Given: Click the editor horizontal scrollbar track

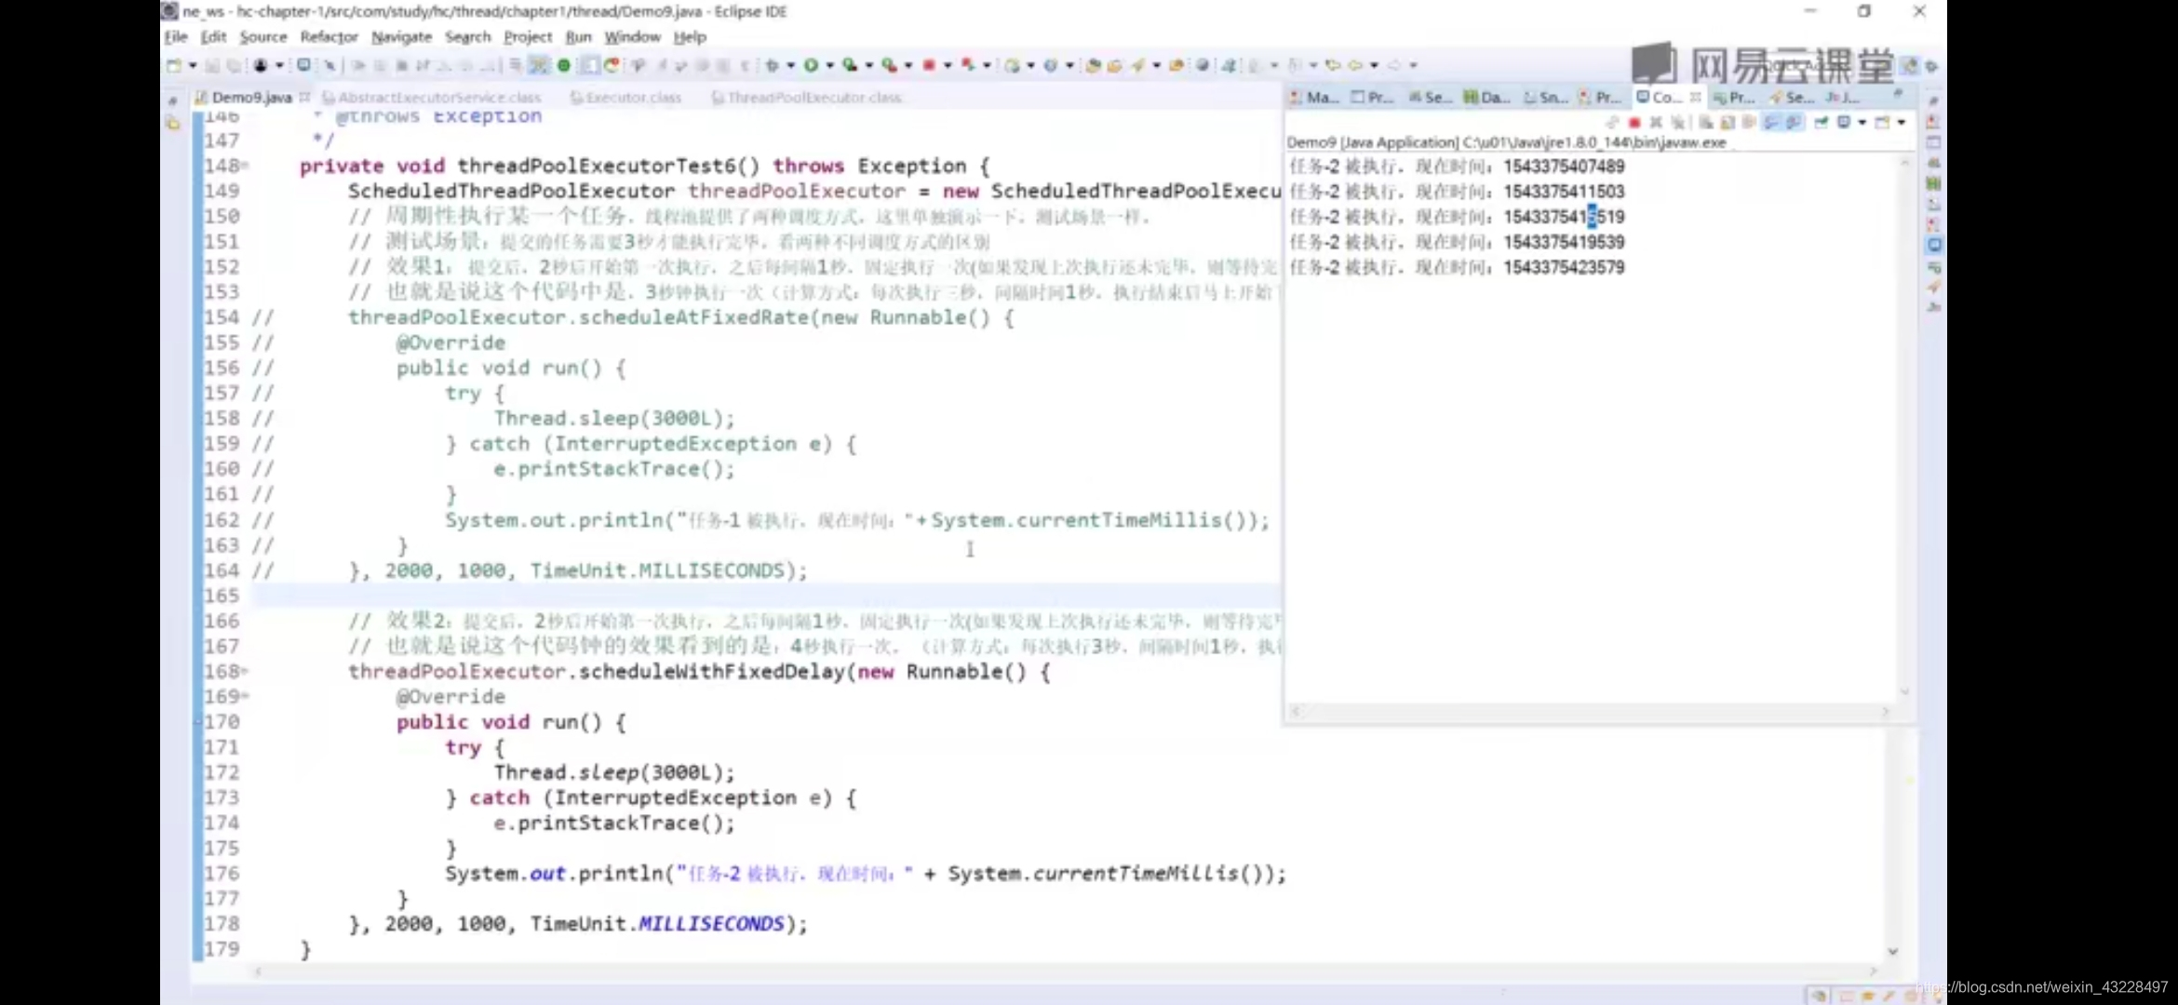Looking at the screenshot, I should [1065, 971].
